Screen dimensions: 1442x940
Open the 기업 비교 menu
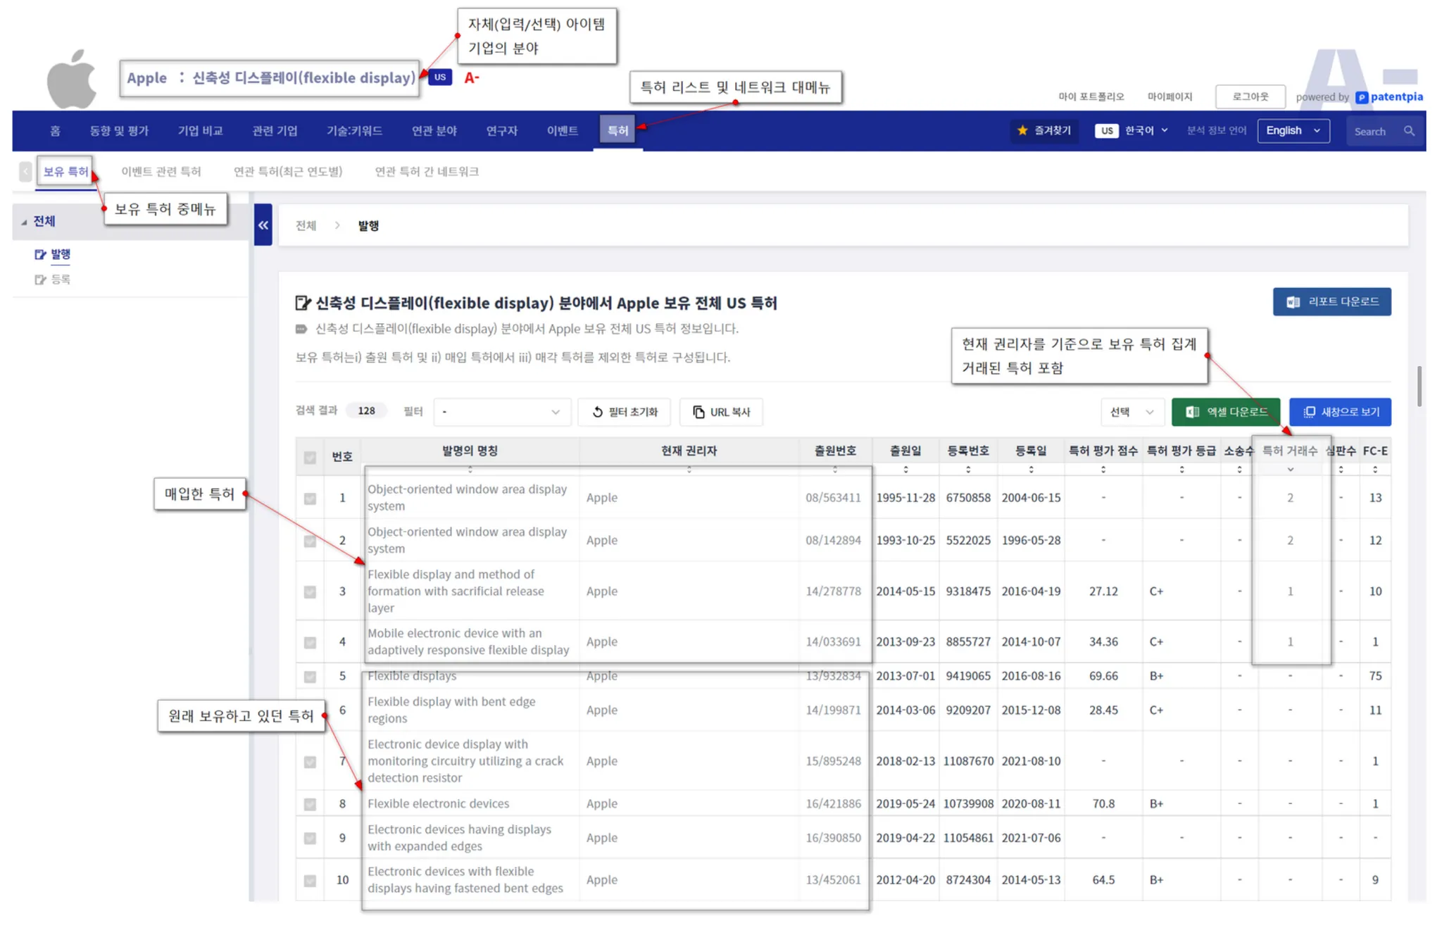(x=200, y=131)
